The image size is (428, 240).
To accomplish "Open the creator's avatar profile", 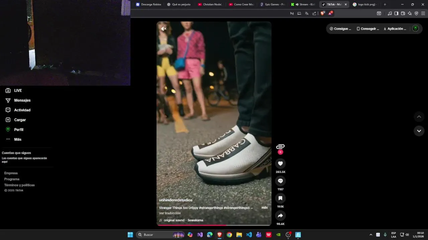I will tap(280, 146).
